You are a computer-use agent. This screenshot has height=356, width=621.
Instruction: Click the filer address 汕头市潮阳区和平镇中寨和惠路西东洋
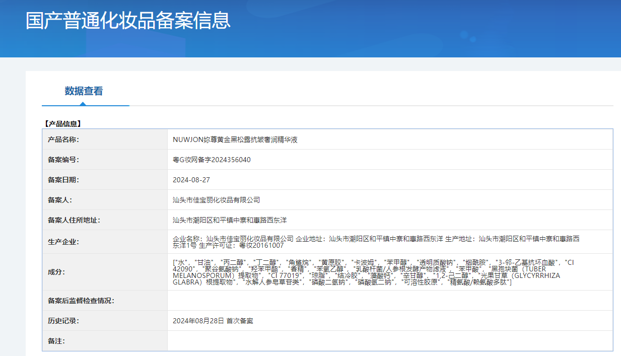[x=230, y=220]
